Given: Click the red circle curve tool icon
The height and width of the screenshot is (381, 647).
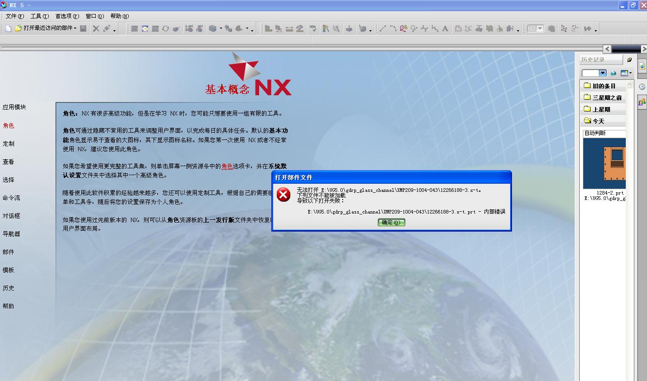Looking at the screenshot, I should click(x=403, y=28).
